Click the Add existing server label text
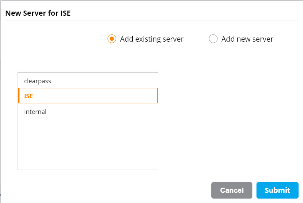303x203 pixels. pyautogui.click(x=151, y=39)
